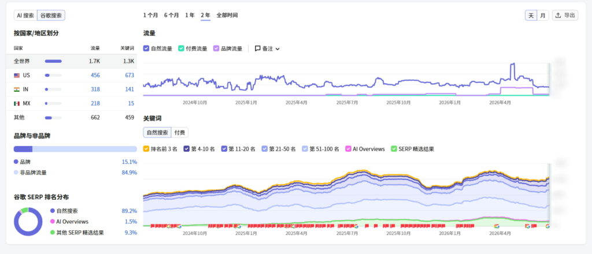592x254 pixels.
Task: Toggle the 品牌流量 checkbox
Action: pos(216,48)
